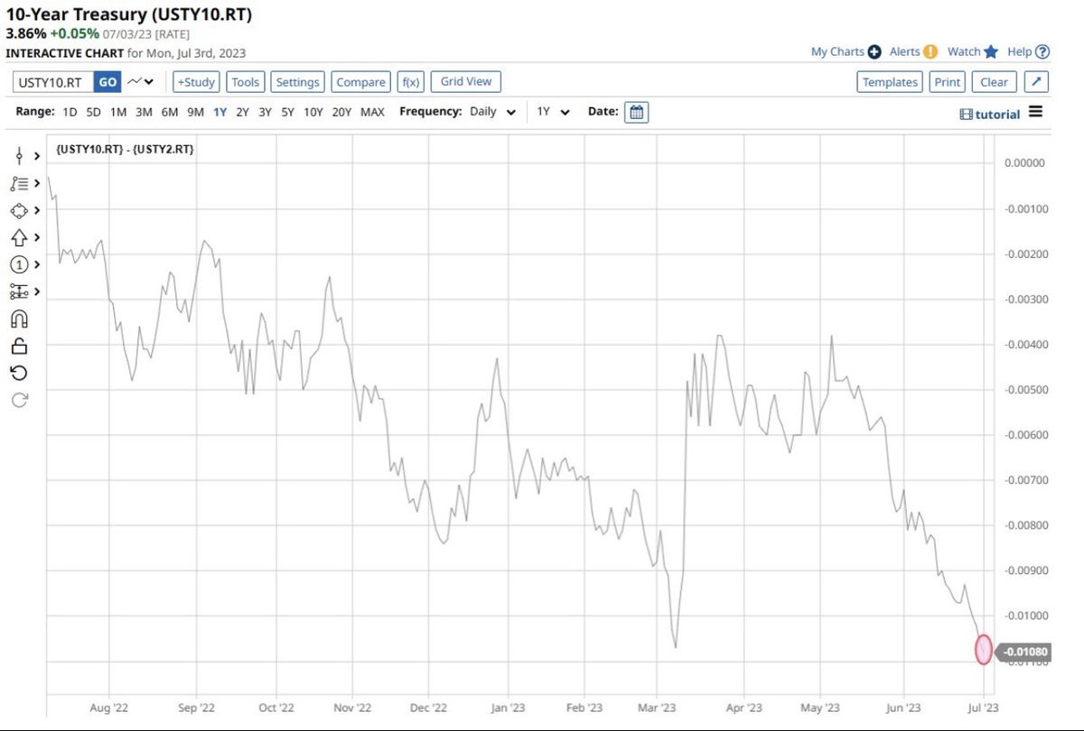This screenshot has width=1084, height=731.
Task: Open the Compare menu
Action: tap(360, 82)
